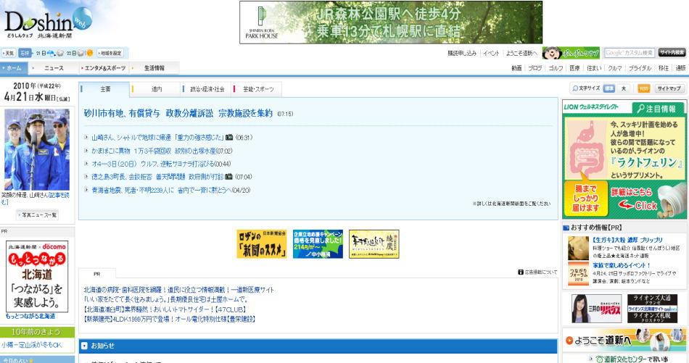
Task: Open the orange RSS feed icon
Action: 643,88
